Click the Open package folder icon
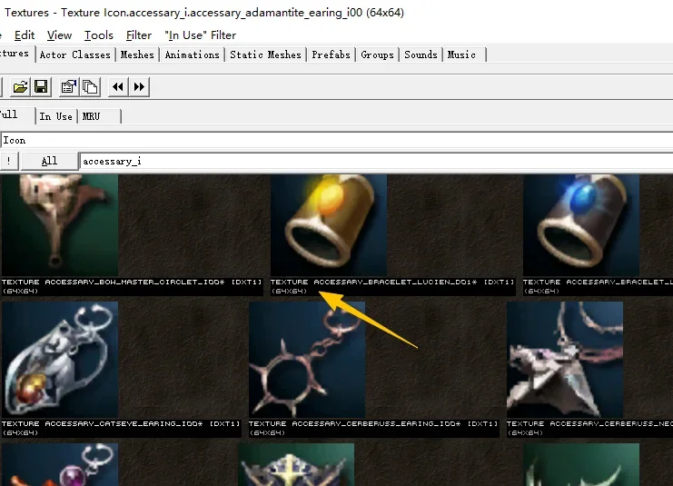Screen dimensions: 673x486 point(20,87)
